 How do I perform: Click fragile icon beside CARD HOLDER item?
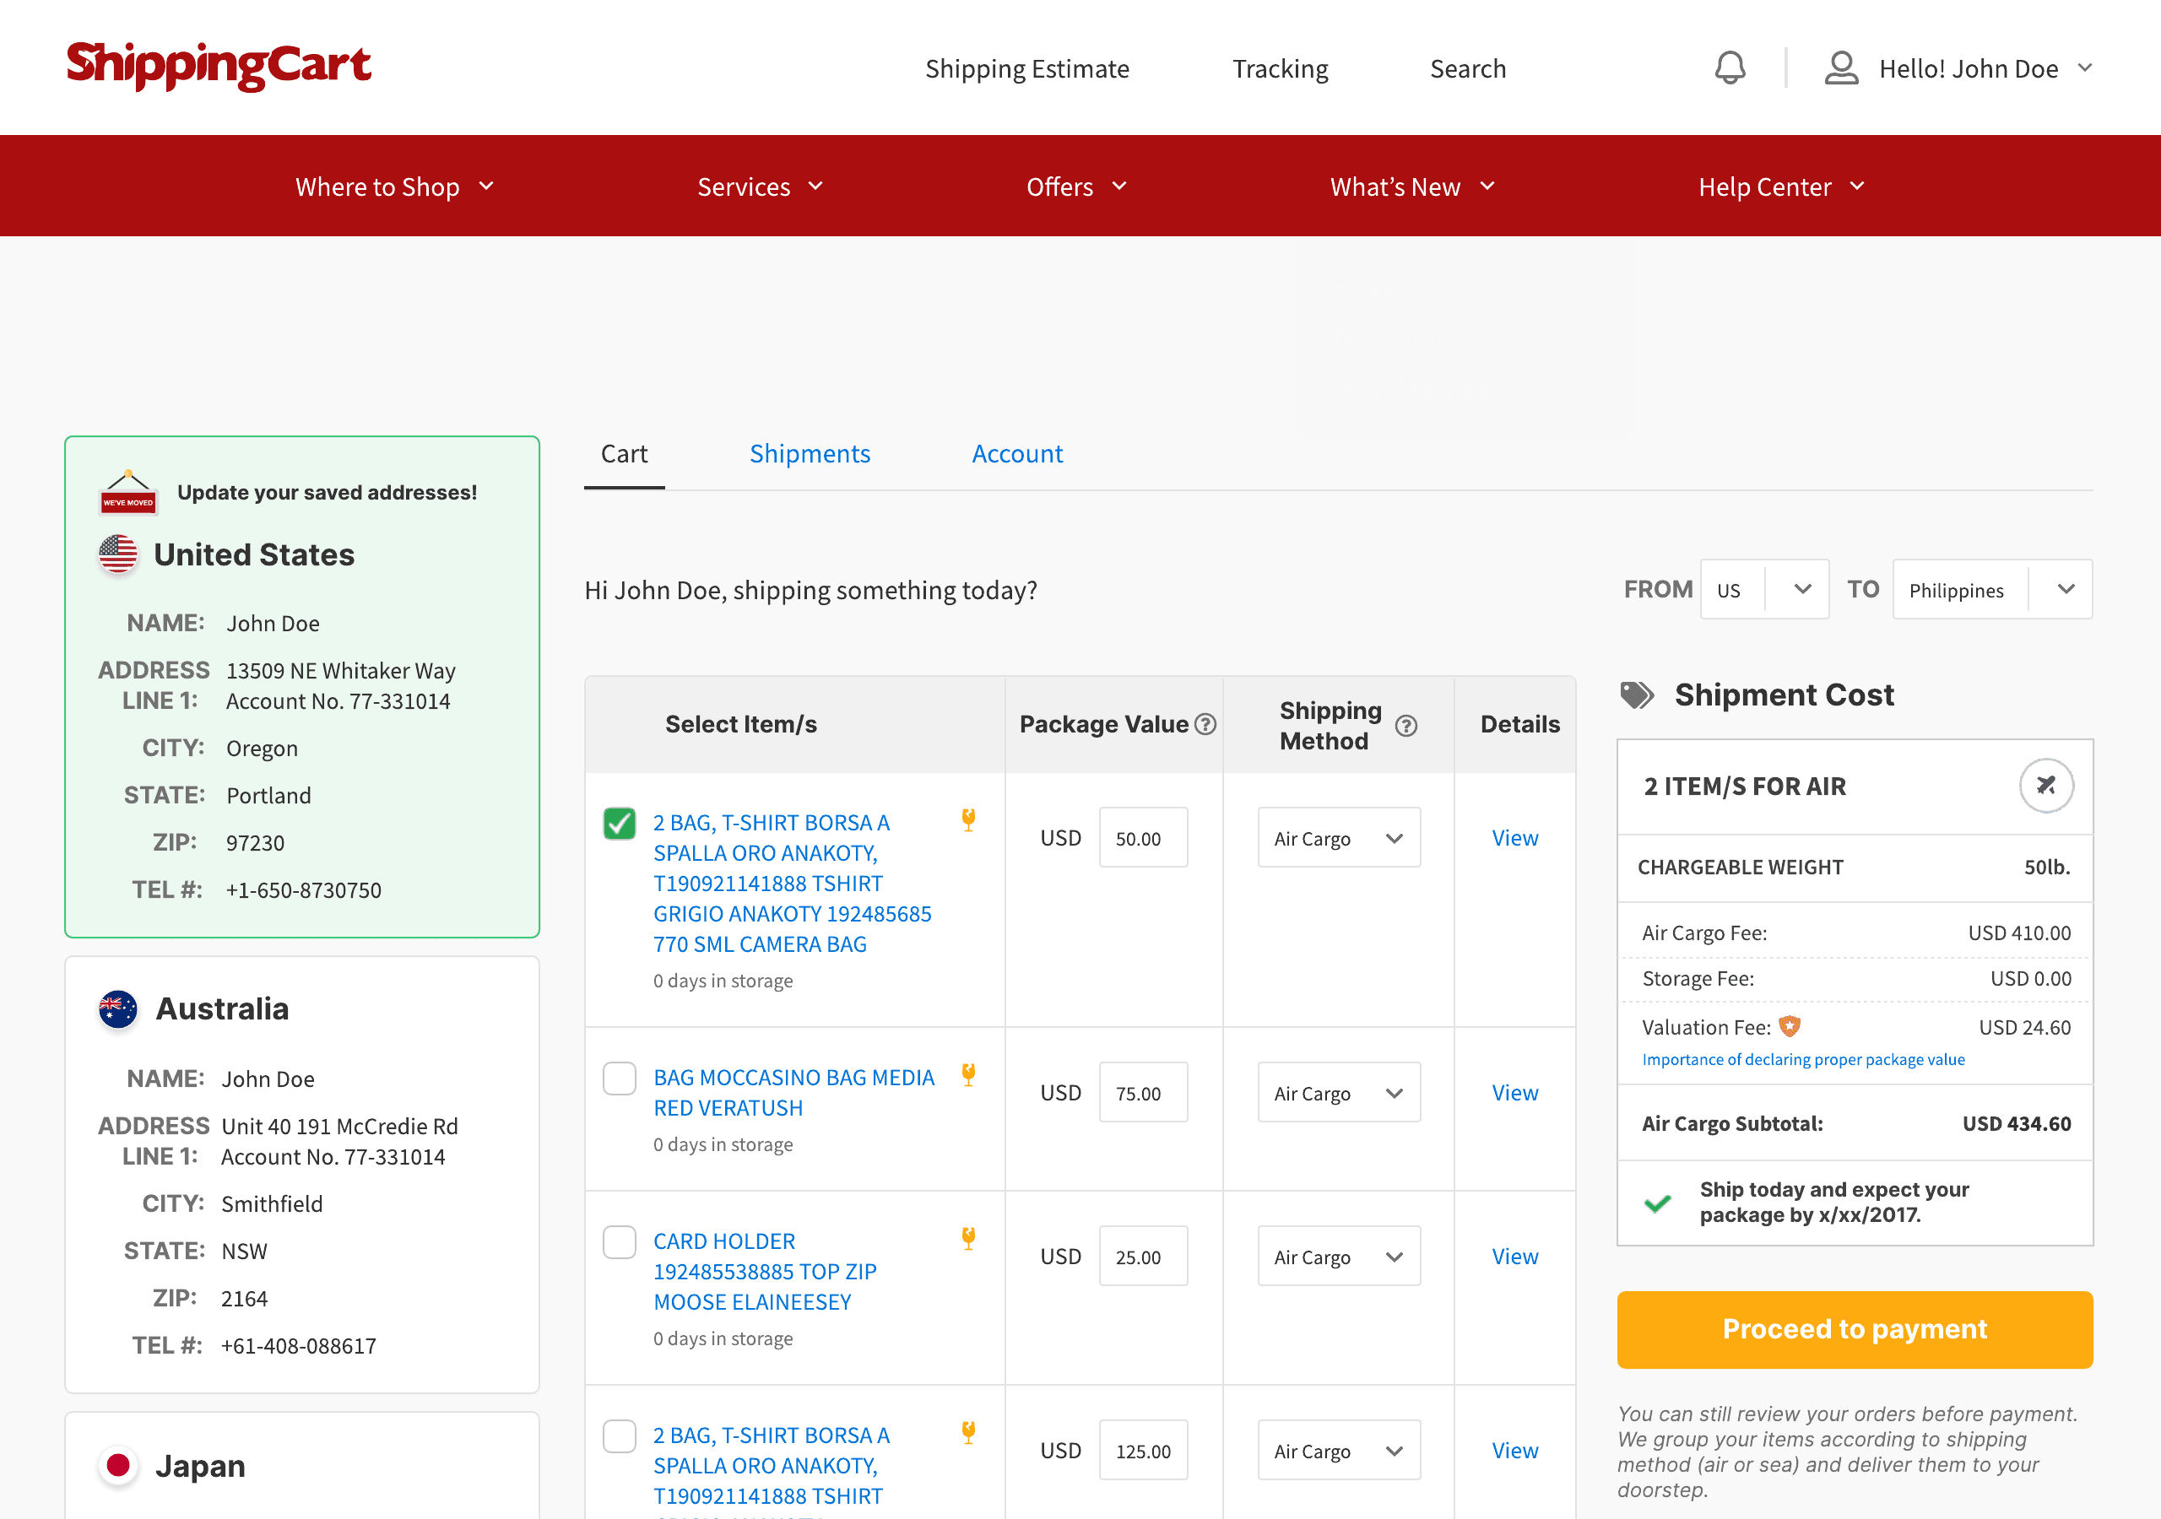967,1238
